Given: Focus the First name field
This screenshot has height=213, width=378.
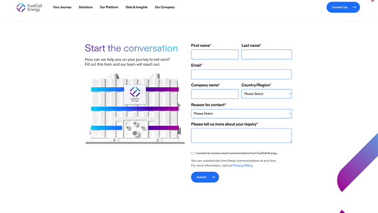Looking at the screenshot, I should (215, 55).
